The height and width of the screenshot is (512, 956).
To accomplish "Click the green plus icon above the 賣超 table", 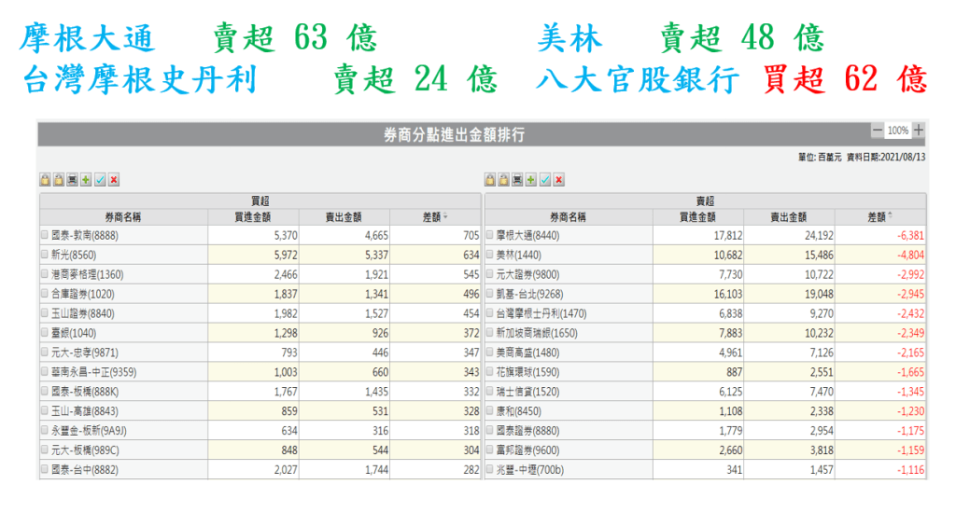I will point(531,180).
